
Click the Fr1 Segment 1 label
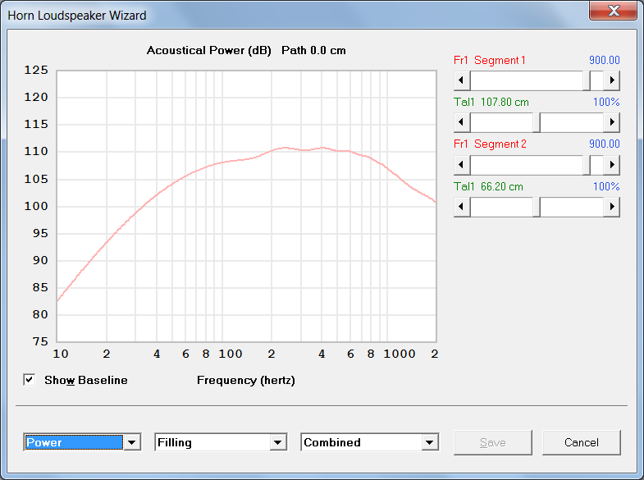click(489, 61)
